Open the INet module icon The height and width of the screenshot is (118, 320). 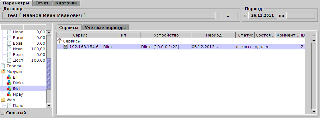pos(9,88)
